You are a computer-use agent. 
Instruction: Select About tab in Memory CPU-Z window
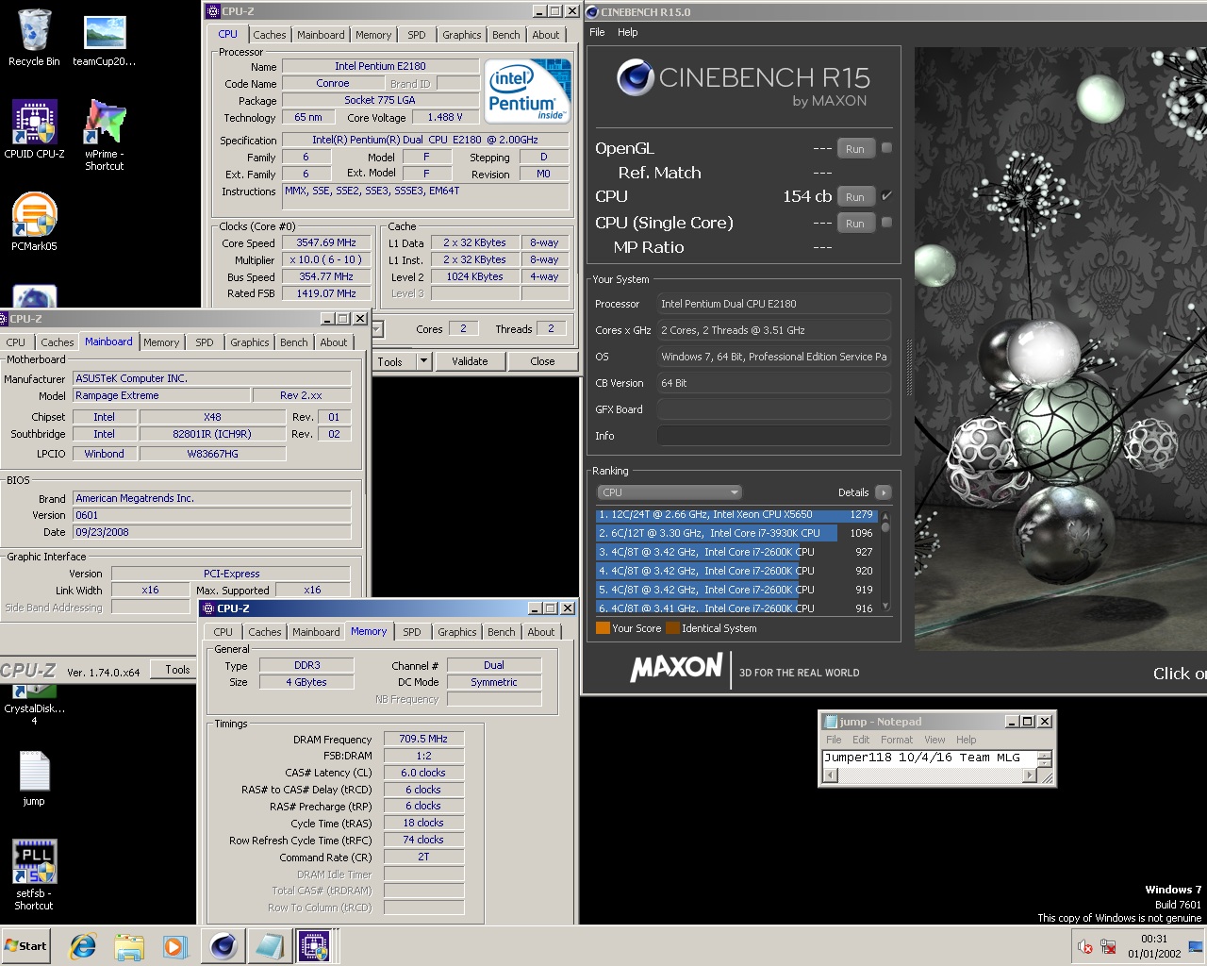point(541,632)
